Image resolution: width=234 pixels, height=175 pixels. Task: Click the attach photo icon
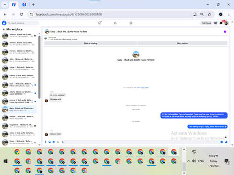click(50, 142)
